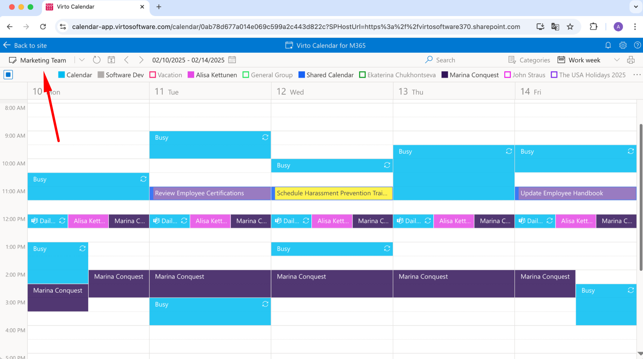Screen dimensions: 643x359
Task: Click the go-to-today calendar icon
Action: [x=112, y=60]
